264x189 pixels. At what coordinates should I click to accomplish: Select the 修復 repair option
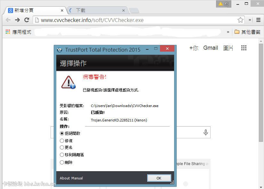62,141
